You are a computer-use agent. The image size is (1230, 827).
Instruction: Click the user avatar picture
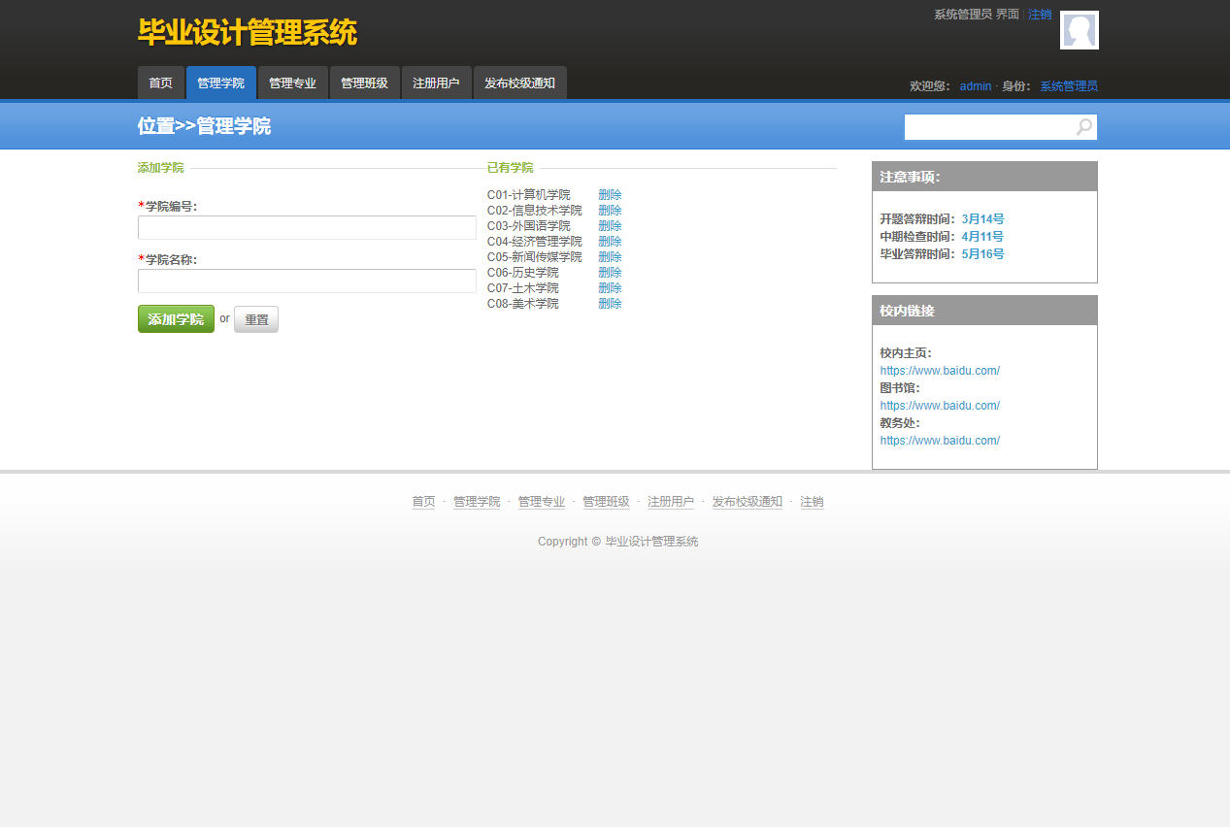click(x=1079, y=30)
